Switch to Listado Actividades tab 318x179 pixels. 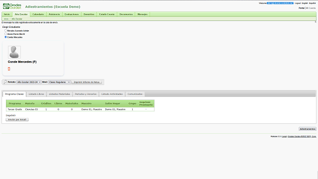[112, 94]
